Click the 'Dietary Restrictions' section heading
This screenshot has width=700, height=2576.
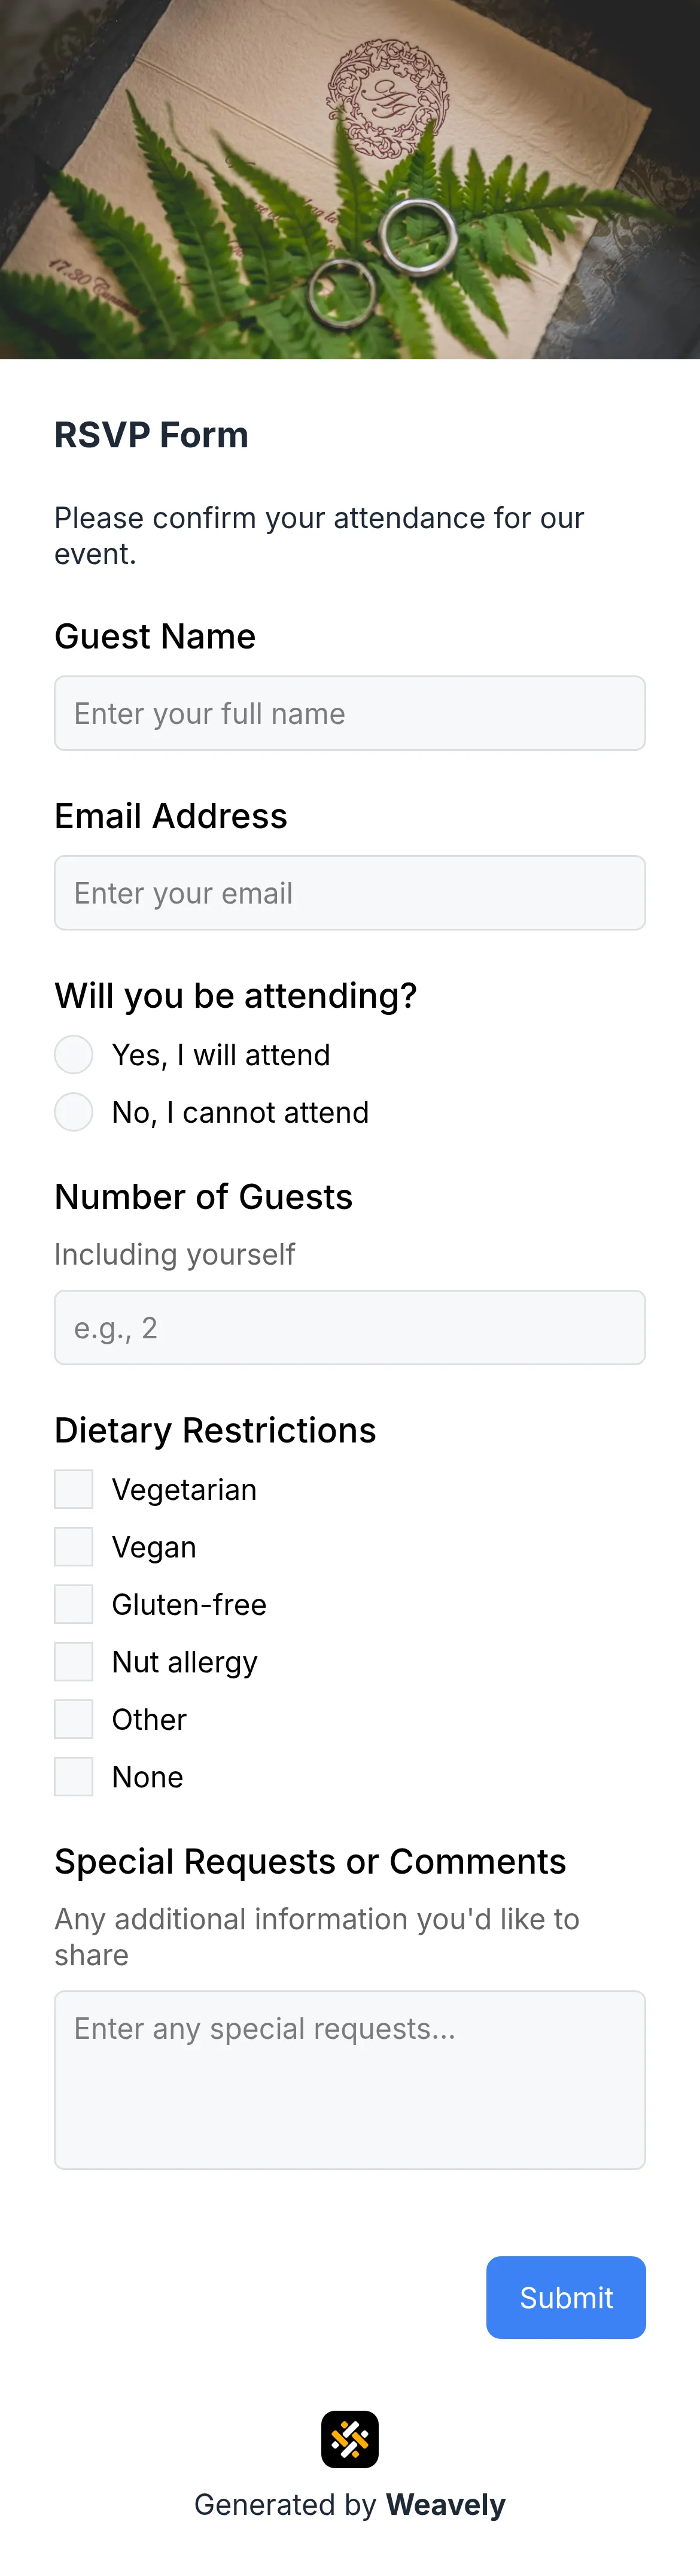(x=215, y=1430)
